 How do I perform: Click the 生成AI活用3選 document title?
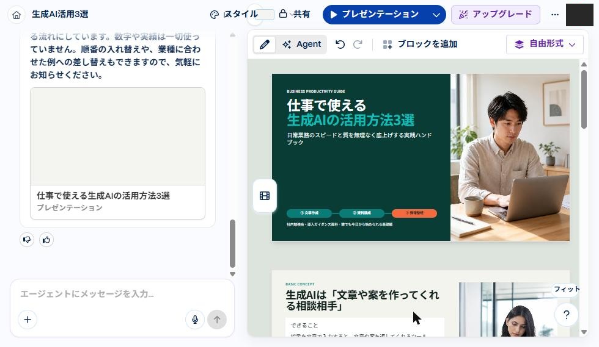point(60,15)
